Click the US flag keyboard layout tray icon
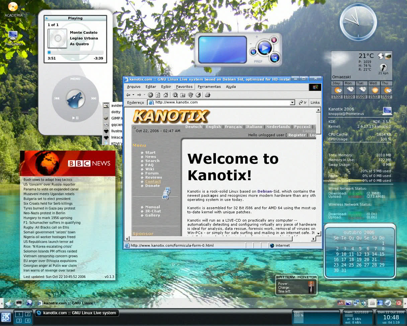407x326 pixels. (341, 303)
